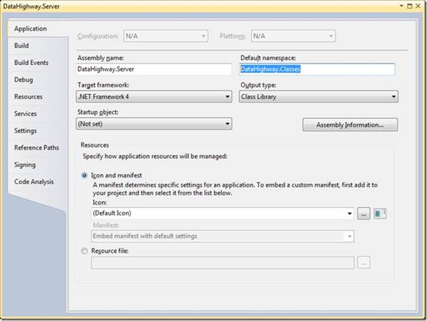Click the 'Specify how application resources' text
This screenshot has width=427, height=321.
(x=155, y=156)
